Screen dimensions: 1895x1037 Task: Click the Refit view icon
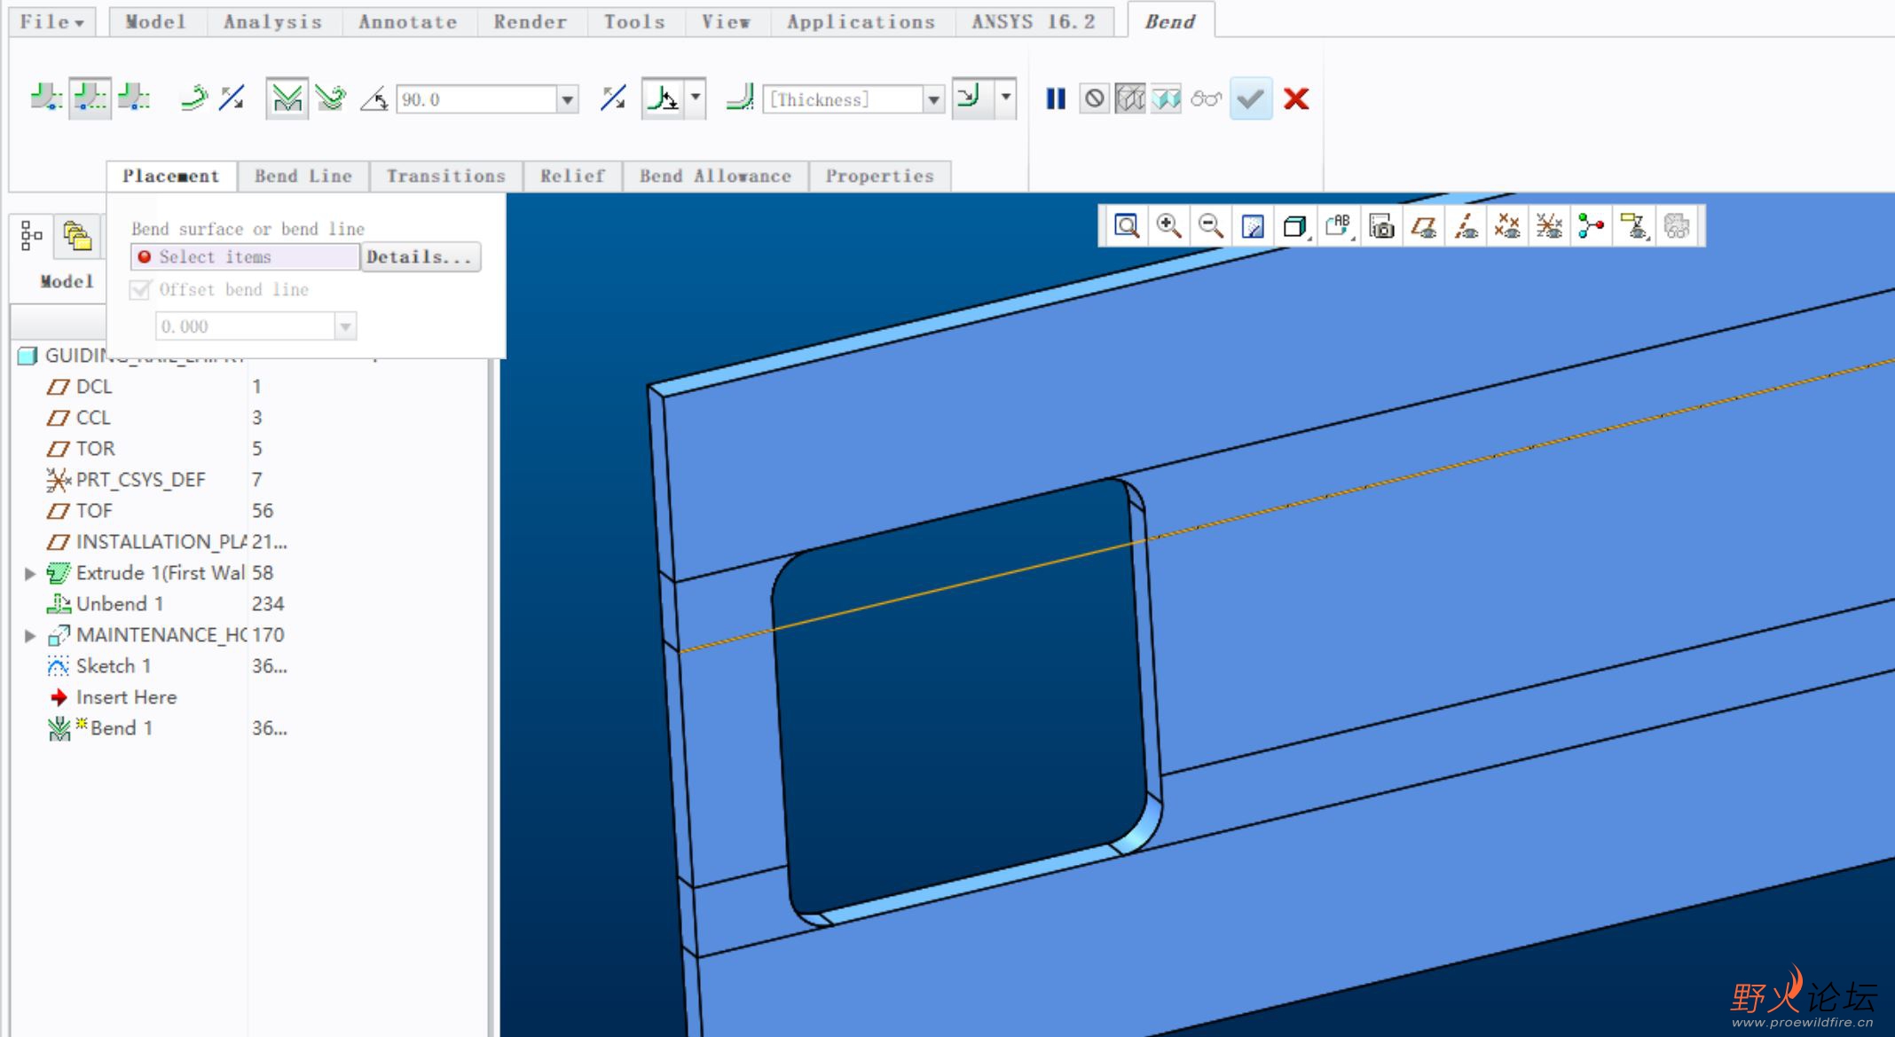coord(1127,226)
